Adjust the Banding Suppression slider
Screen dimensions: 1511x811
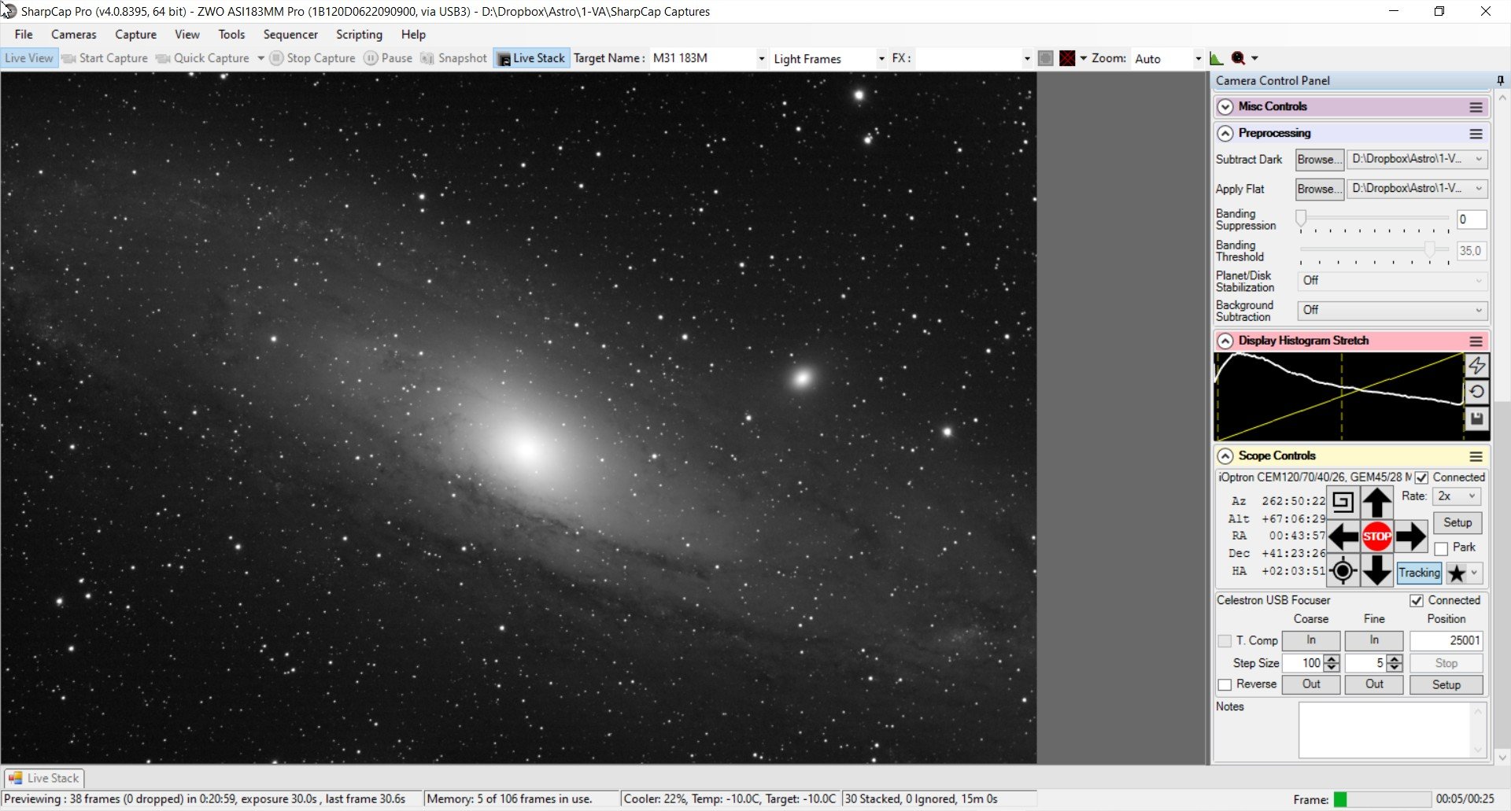pos(1302,219)
